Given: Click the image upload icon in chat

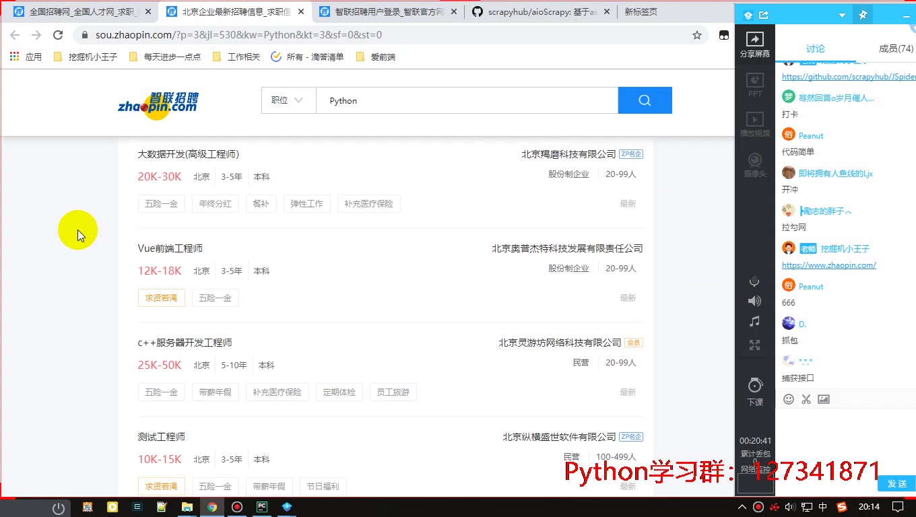Looking at the screenshot, I should [824, 399].
